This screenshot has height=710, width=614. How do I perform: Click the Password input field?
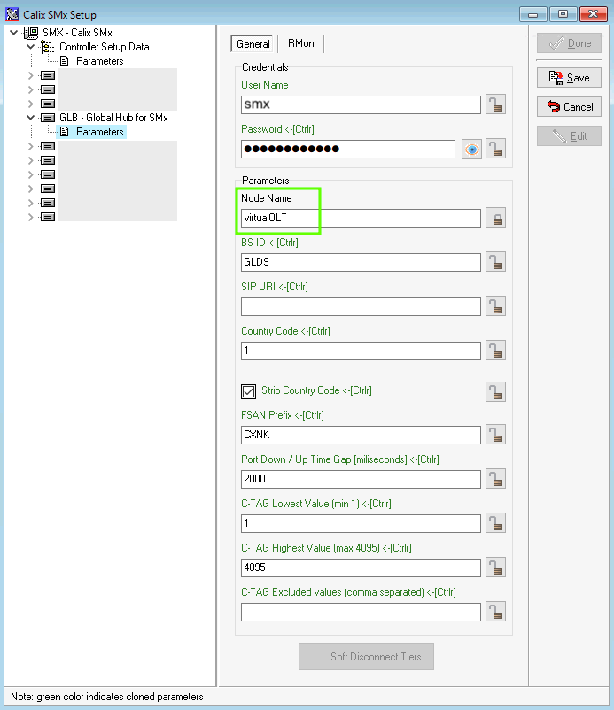[348, 149]
